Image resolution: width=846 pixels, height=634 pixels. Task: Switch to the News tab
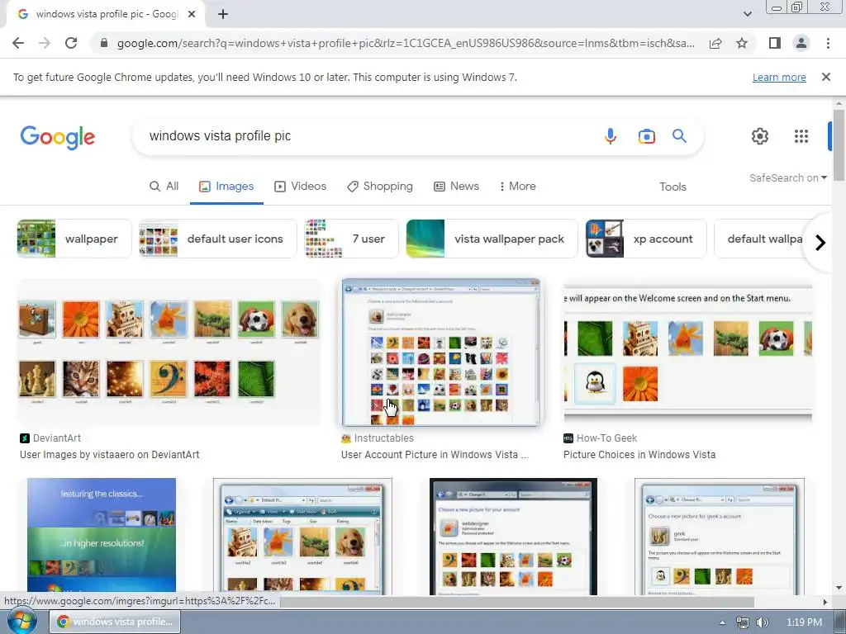click(x=456, y=187)
